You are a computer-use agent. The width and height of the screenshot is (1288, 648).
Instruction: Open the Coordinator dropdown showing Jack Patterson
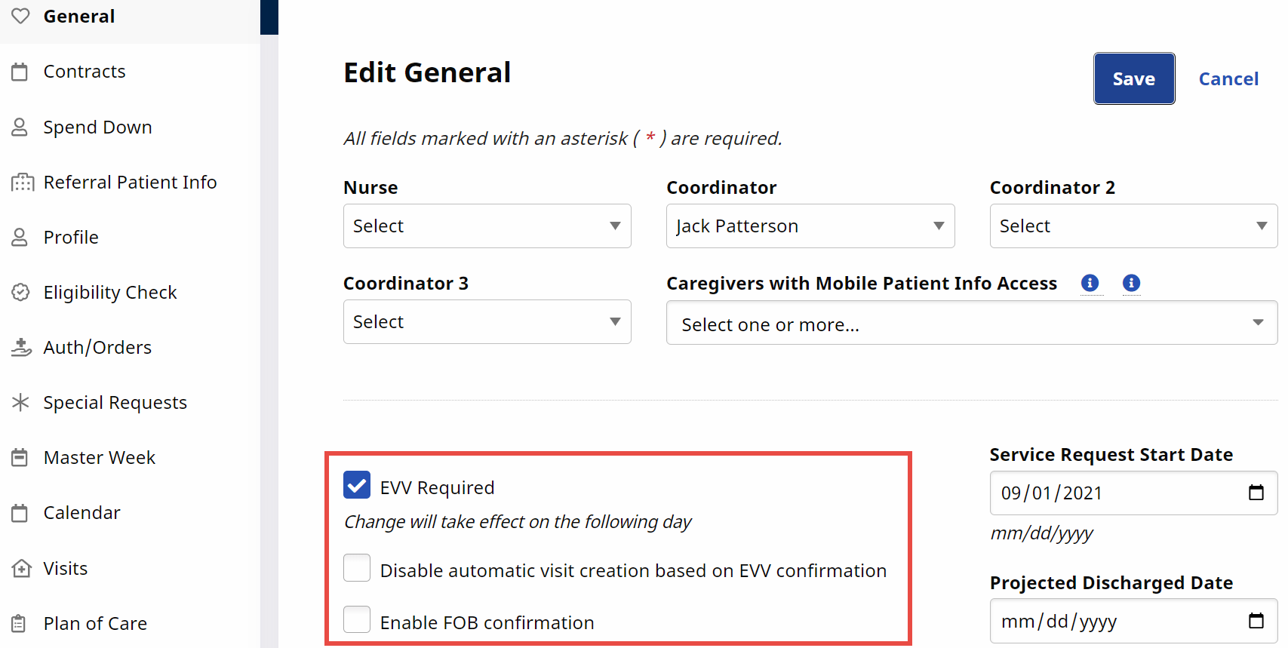pos(810,226)
